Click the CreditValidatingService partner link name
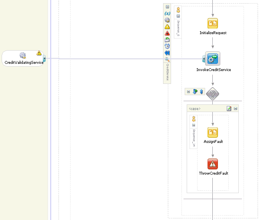 click(24, 63)
